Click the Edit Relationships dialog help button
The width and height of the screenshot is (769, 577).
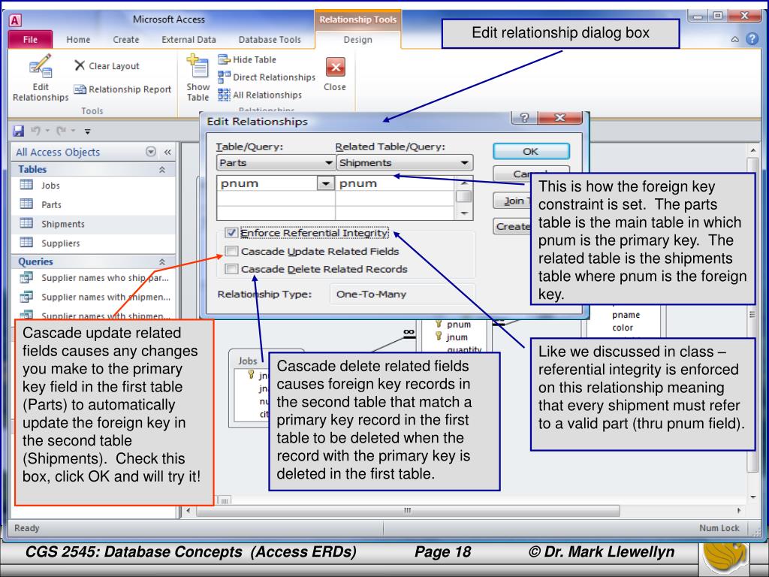pyautogui.click(x=524, y=117)
